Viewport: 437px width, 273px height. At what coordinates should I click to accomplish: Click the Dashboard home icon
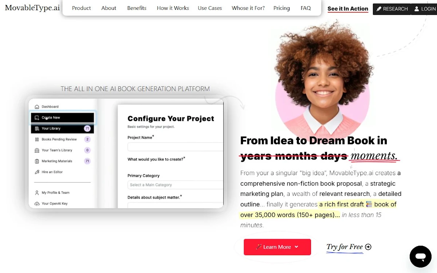tap(37, 107)
